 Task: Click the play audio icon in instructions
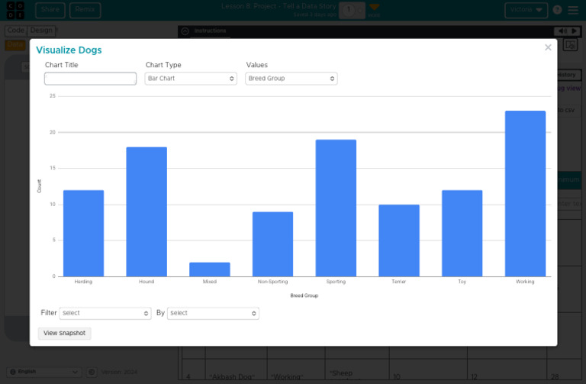pos(574,31)
